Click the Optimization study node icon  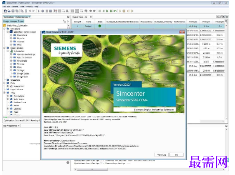12,51
